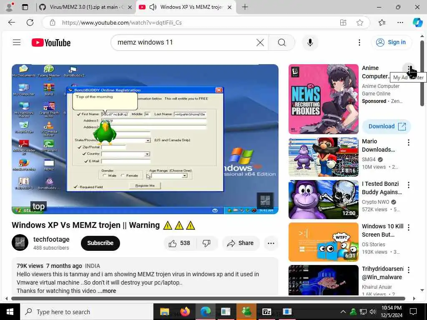The width and height of the screenshot is (427, 320).
Task: Open the Edge profile icon
Action: coord(9,7)
